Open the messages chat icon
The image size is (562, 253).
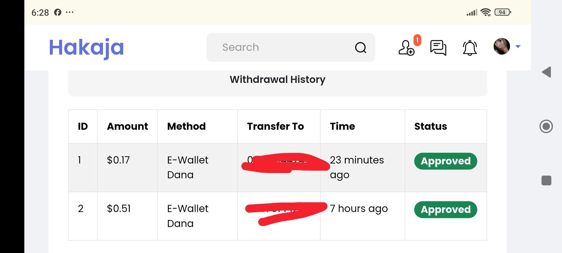[x=438, y=48]
